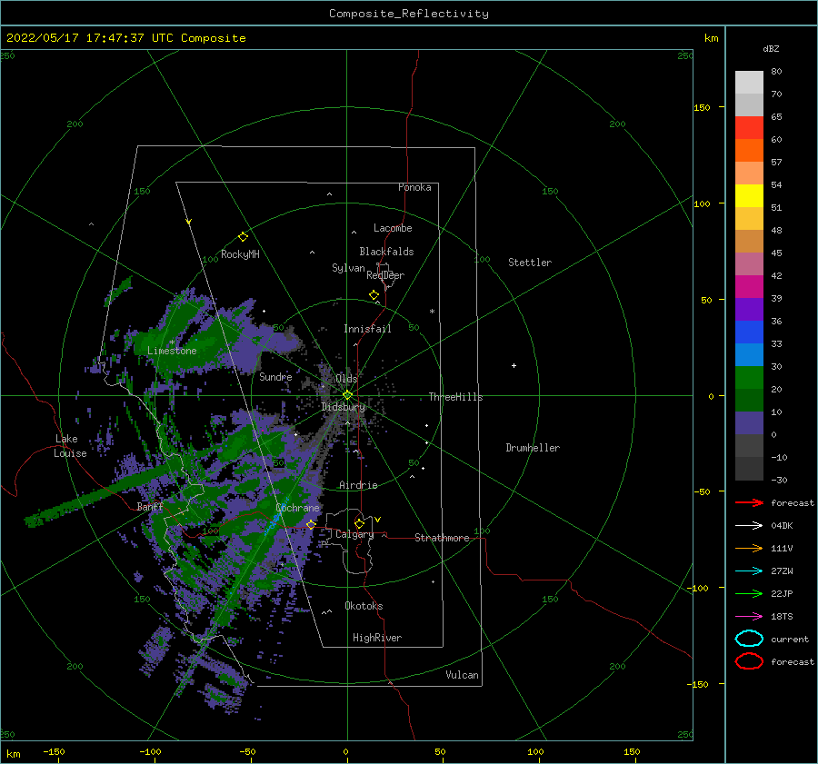Click the km label at bottom left
This screenshot has height=764, width=818.
(13, 754)
